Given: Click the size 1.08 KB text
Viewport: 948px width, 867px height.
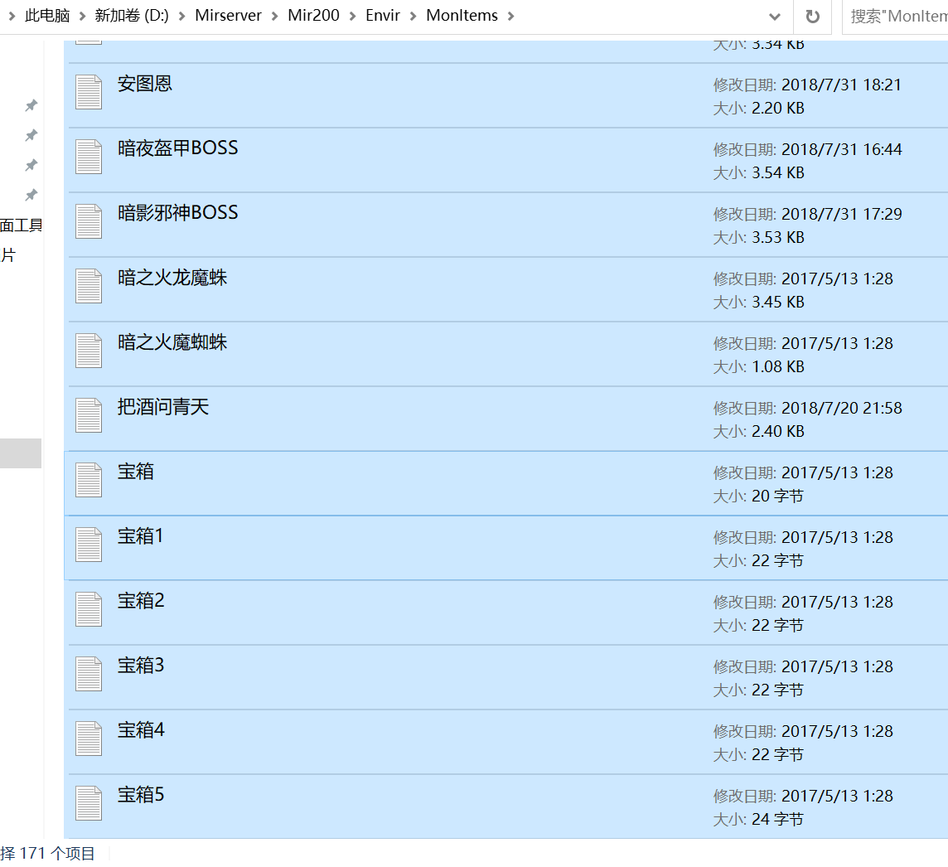Looking at the screenshot, I should pos(777,367).
